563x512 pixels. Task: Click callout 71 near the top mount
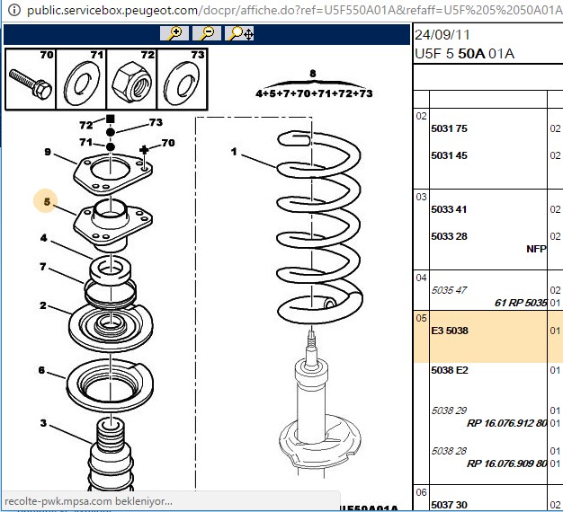[85, 142]
